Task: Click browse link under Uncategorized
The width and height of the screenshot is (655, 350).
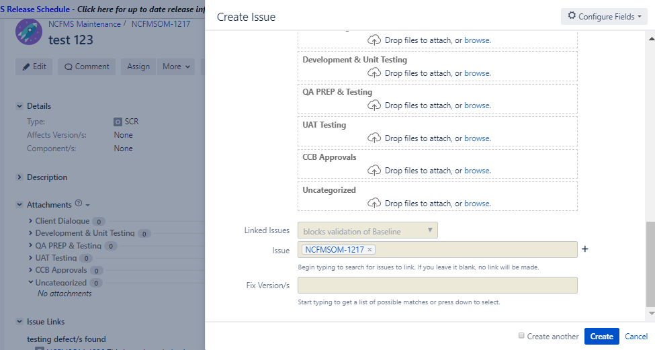Action: [x=478, y=204]
